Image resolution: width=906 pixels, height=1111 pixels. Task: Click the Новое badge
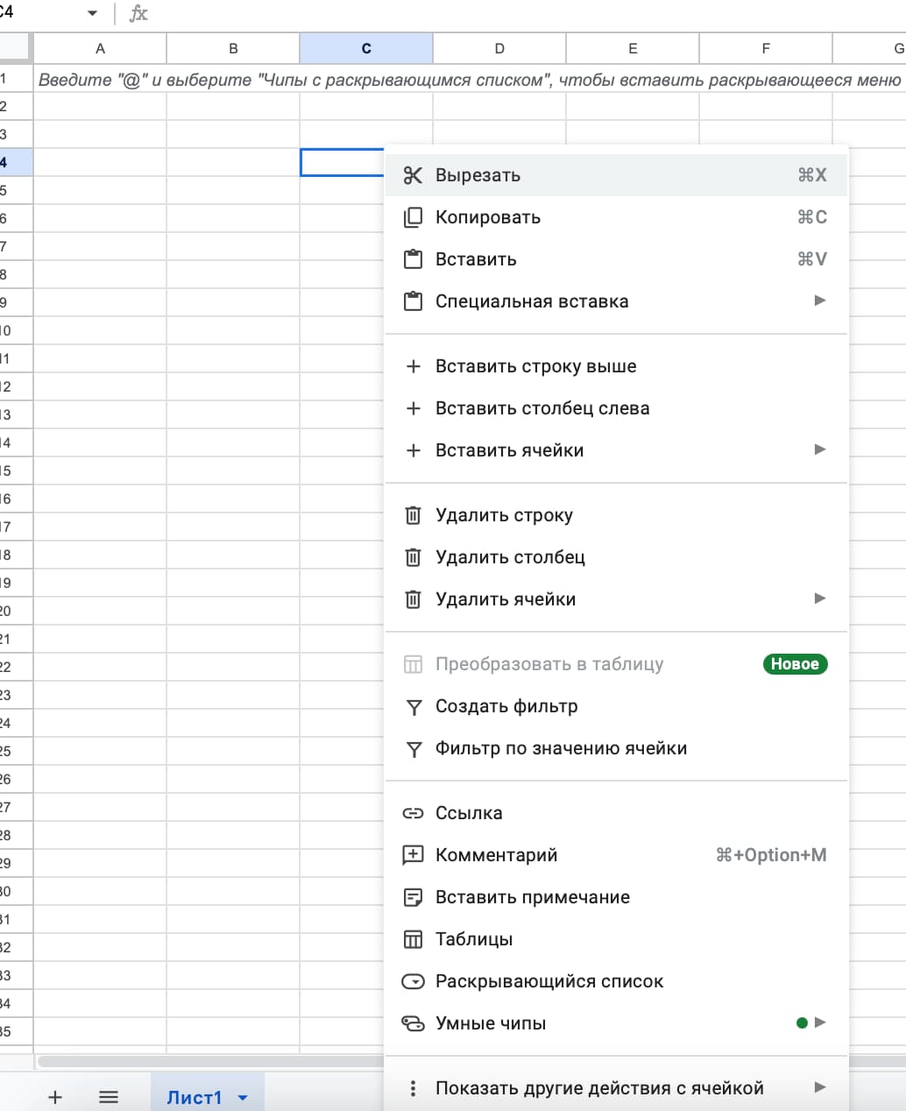(x=795, y=664)
